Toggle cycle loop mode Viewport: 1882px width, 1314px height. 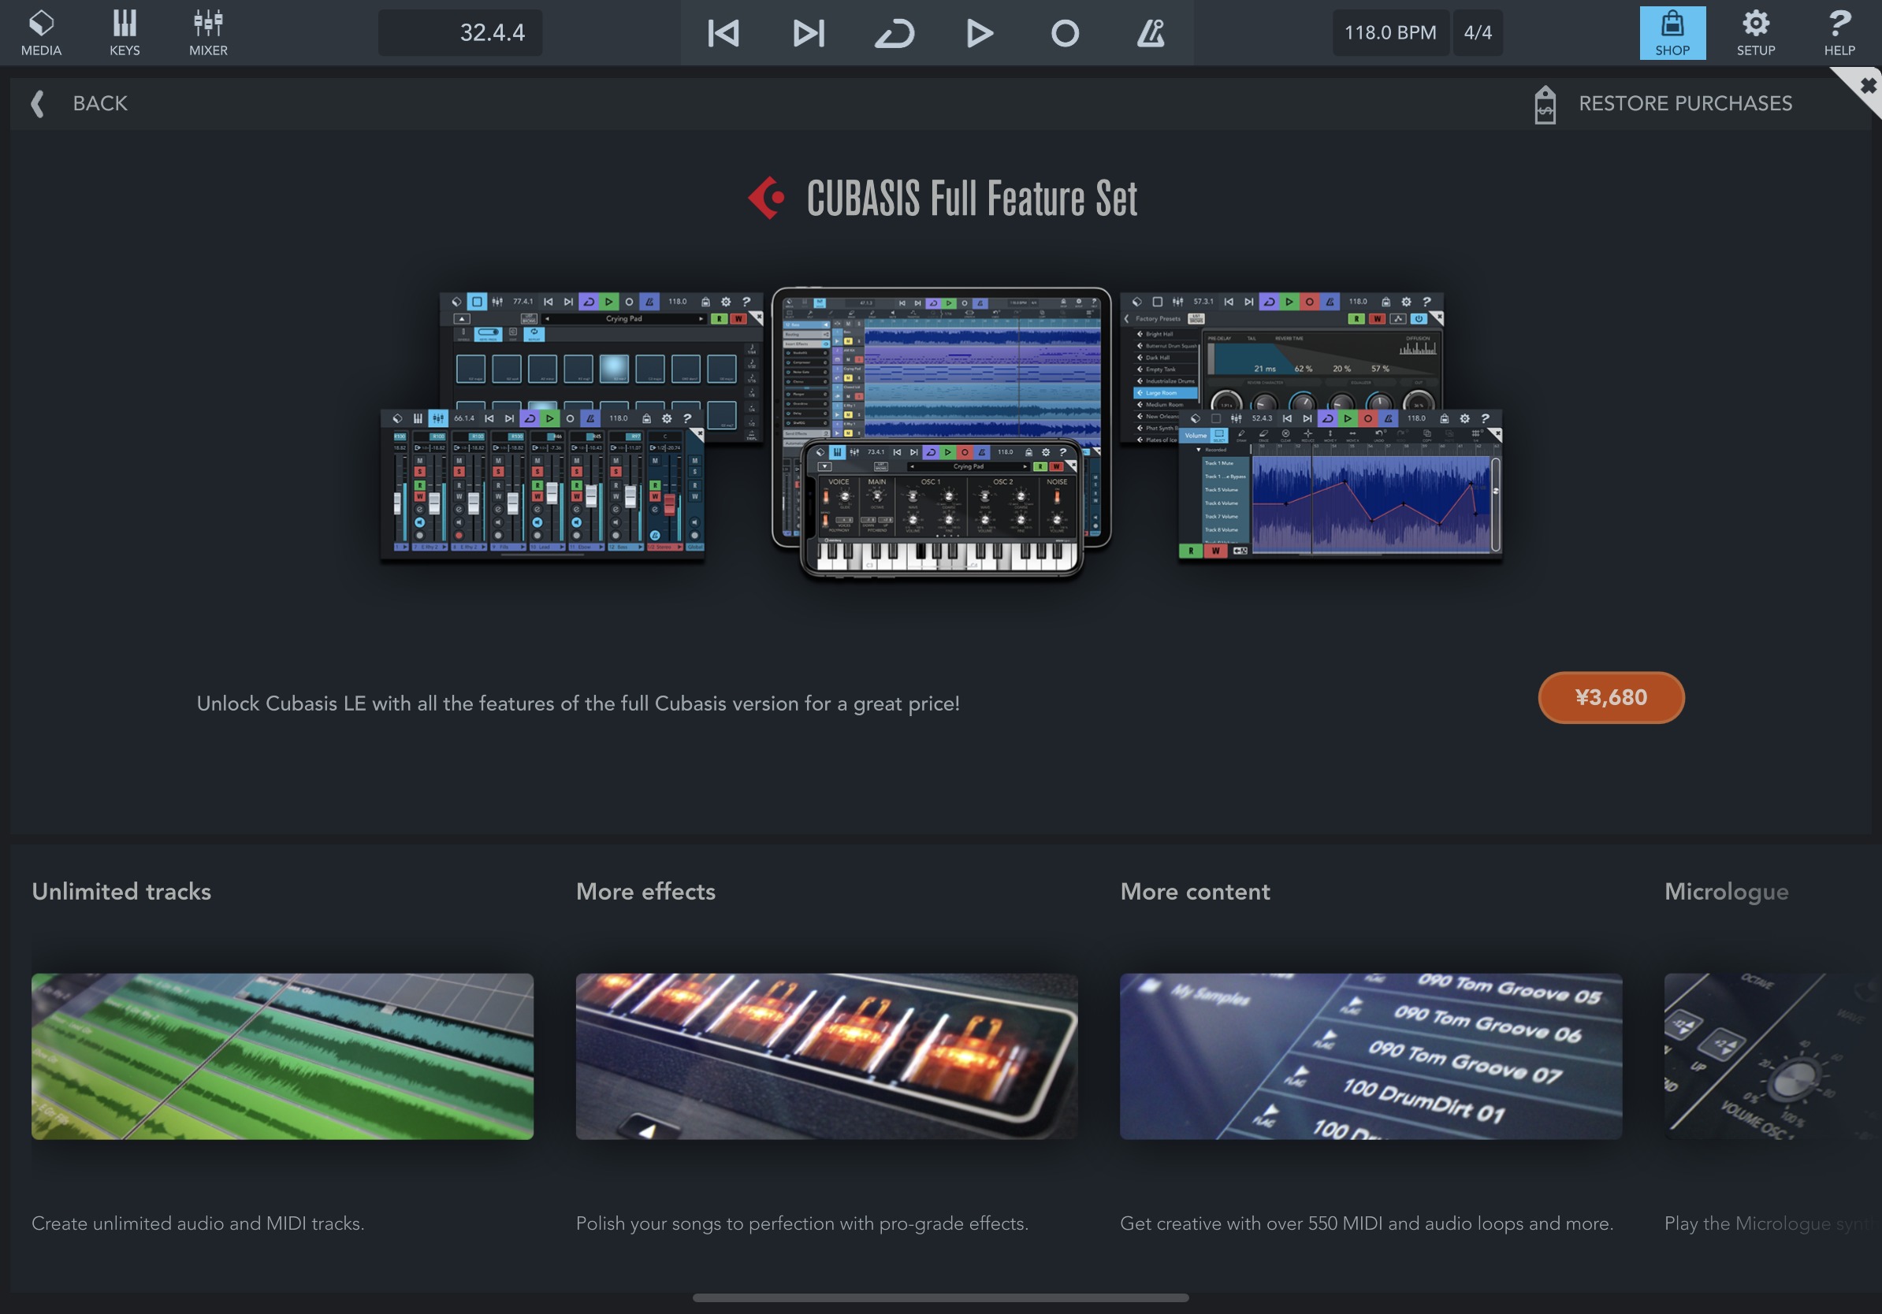(895, 33)
